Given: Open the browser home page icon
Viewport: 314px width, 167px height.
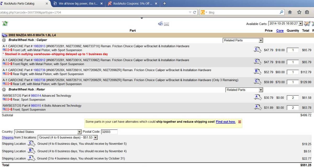Looking at the screenshot, I should pyautogui.click(x=290, y=12).
